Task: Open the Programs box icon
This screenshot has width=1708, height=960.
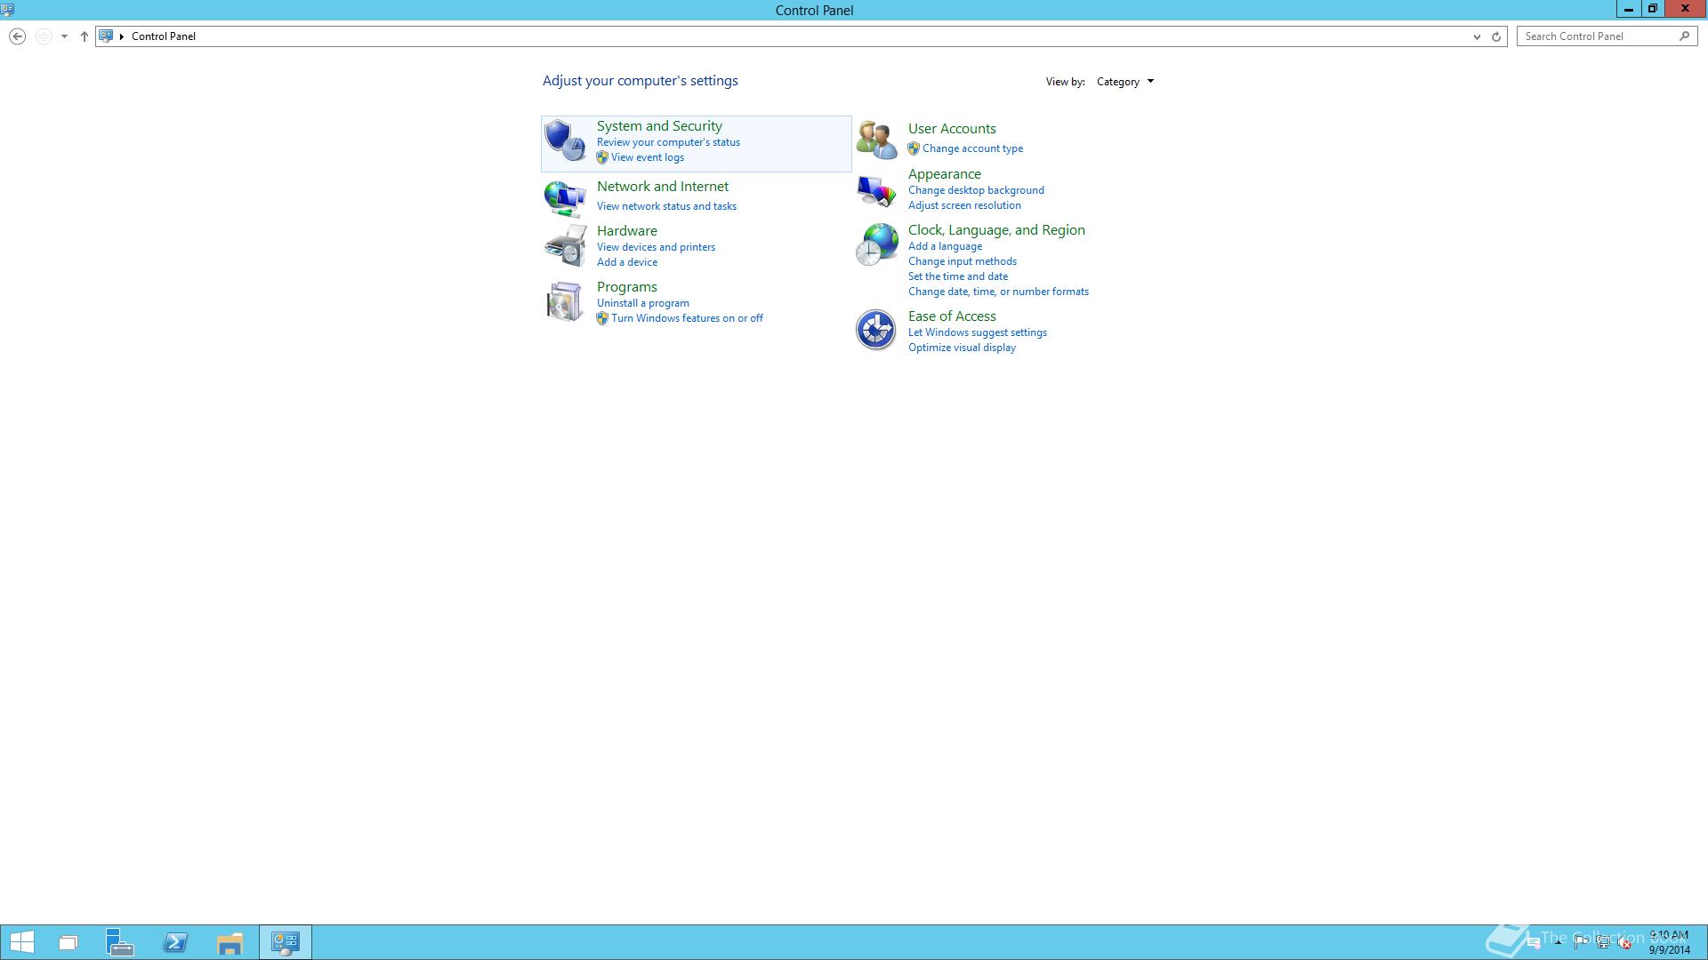Action: coord(565,301)
